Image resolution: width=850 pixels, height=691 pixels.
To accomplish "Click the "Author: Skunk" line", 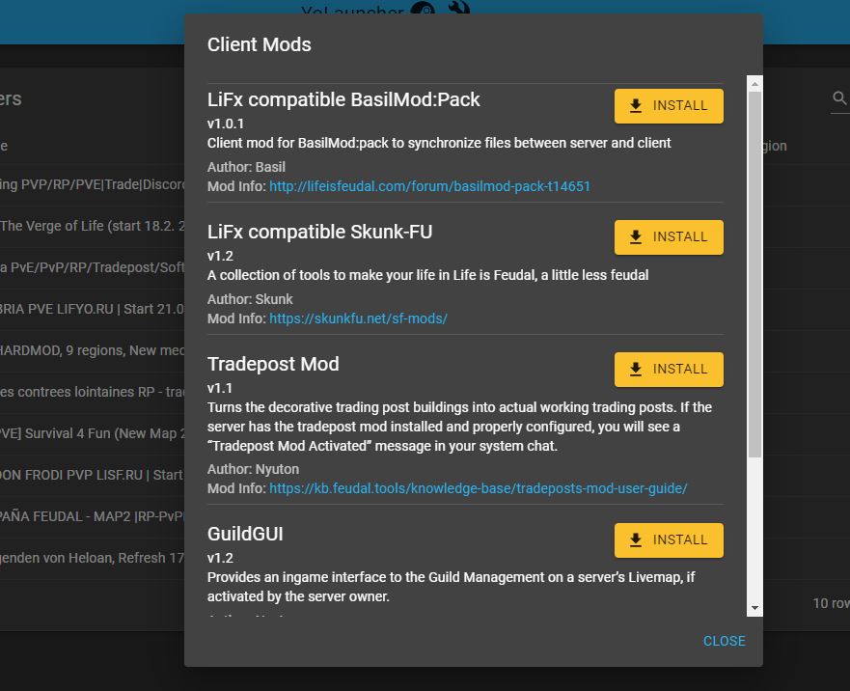I will click(250, 299).
